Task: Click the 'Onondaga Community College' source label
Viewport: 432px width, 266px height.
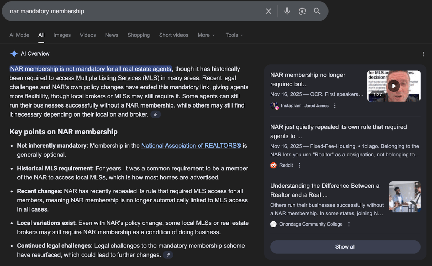Action: pyautogui.click(x=311, y=224)
